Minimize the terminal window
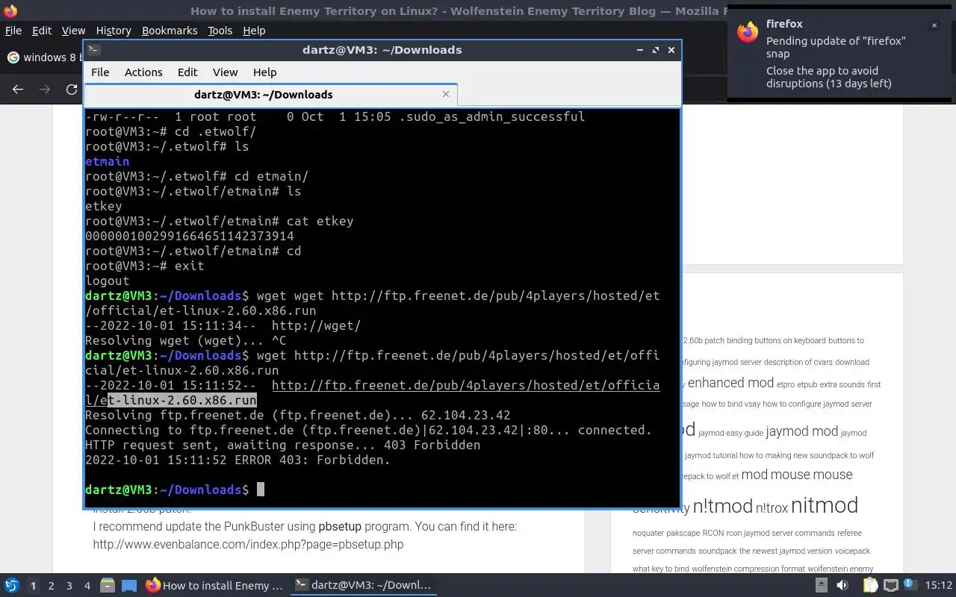Image resolution: width=956 pixels, height=597 pixels. point(640,50)
